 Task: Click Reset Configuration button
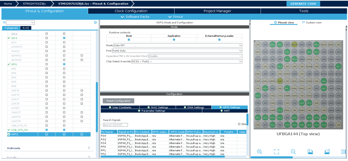tap(118, 101)
